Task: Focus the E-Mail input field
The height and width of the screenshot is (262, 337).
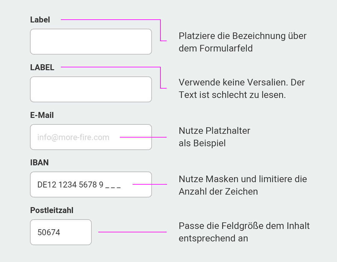Action: [91, 137]
